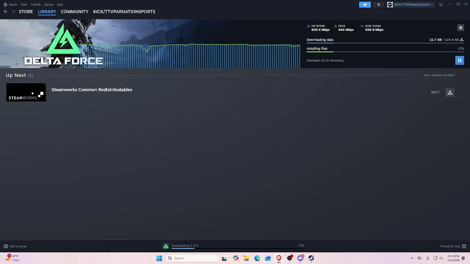This screenshot has width=470, height=264.
Task: Open the KICK/TTVPARNATIONSPORTS profile tab
Action: 124,12
